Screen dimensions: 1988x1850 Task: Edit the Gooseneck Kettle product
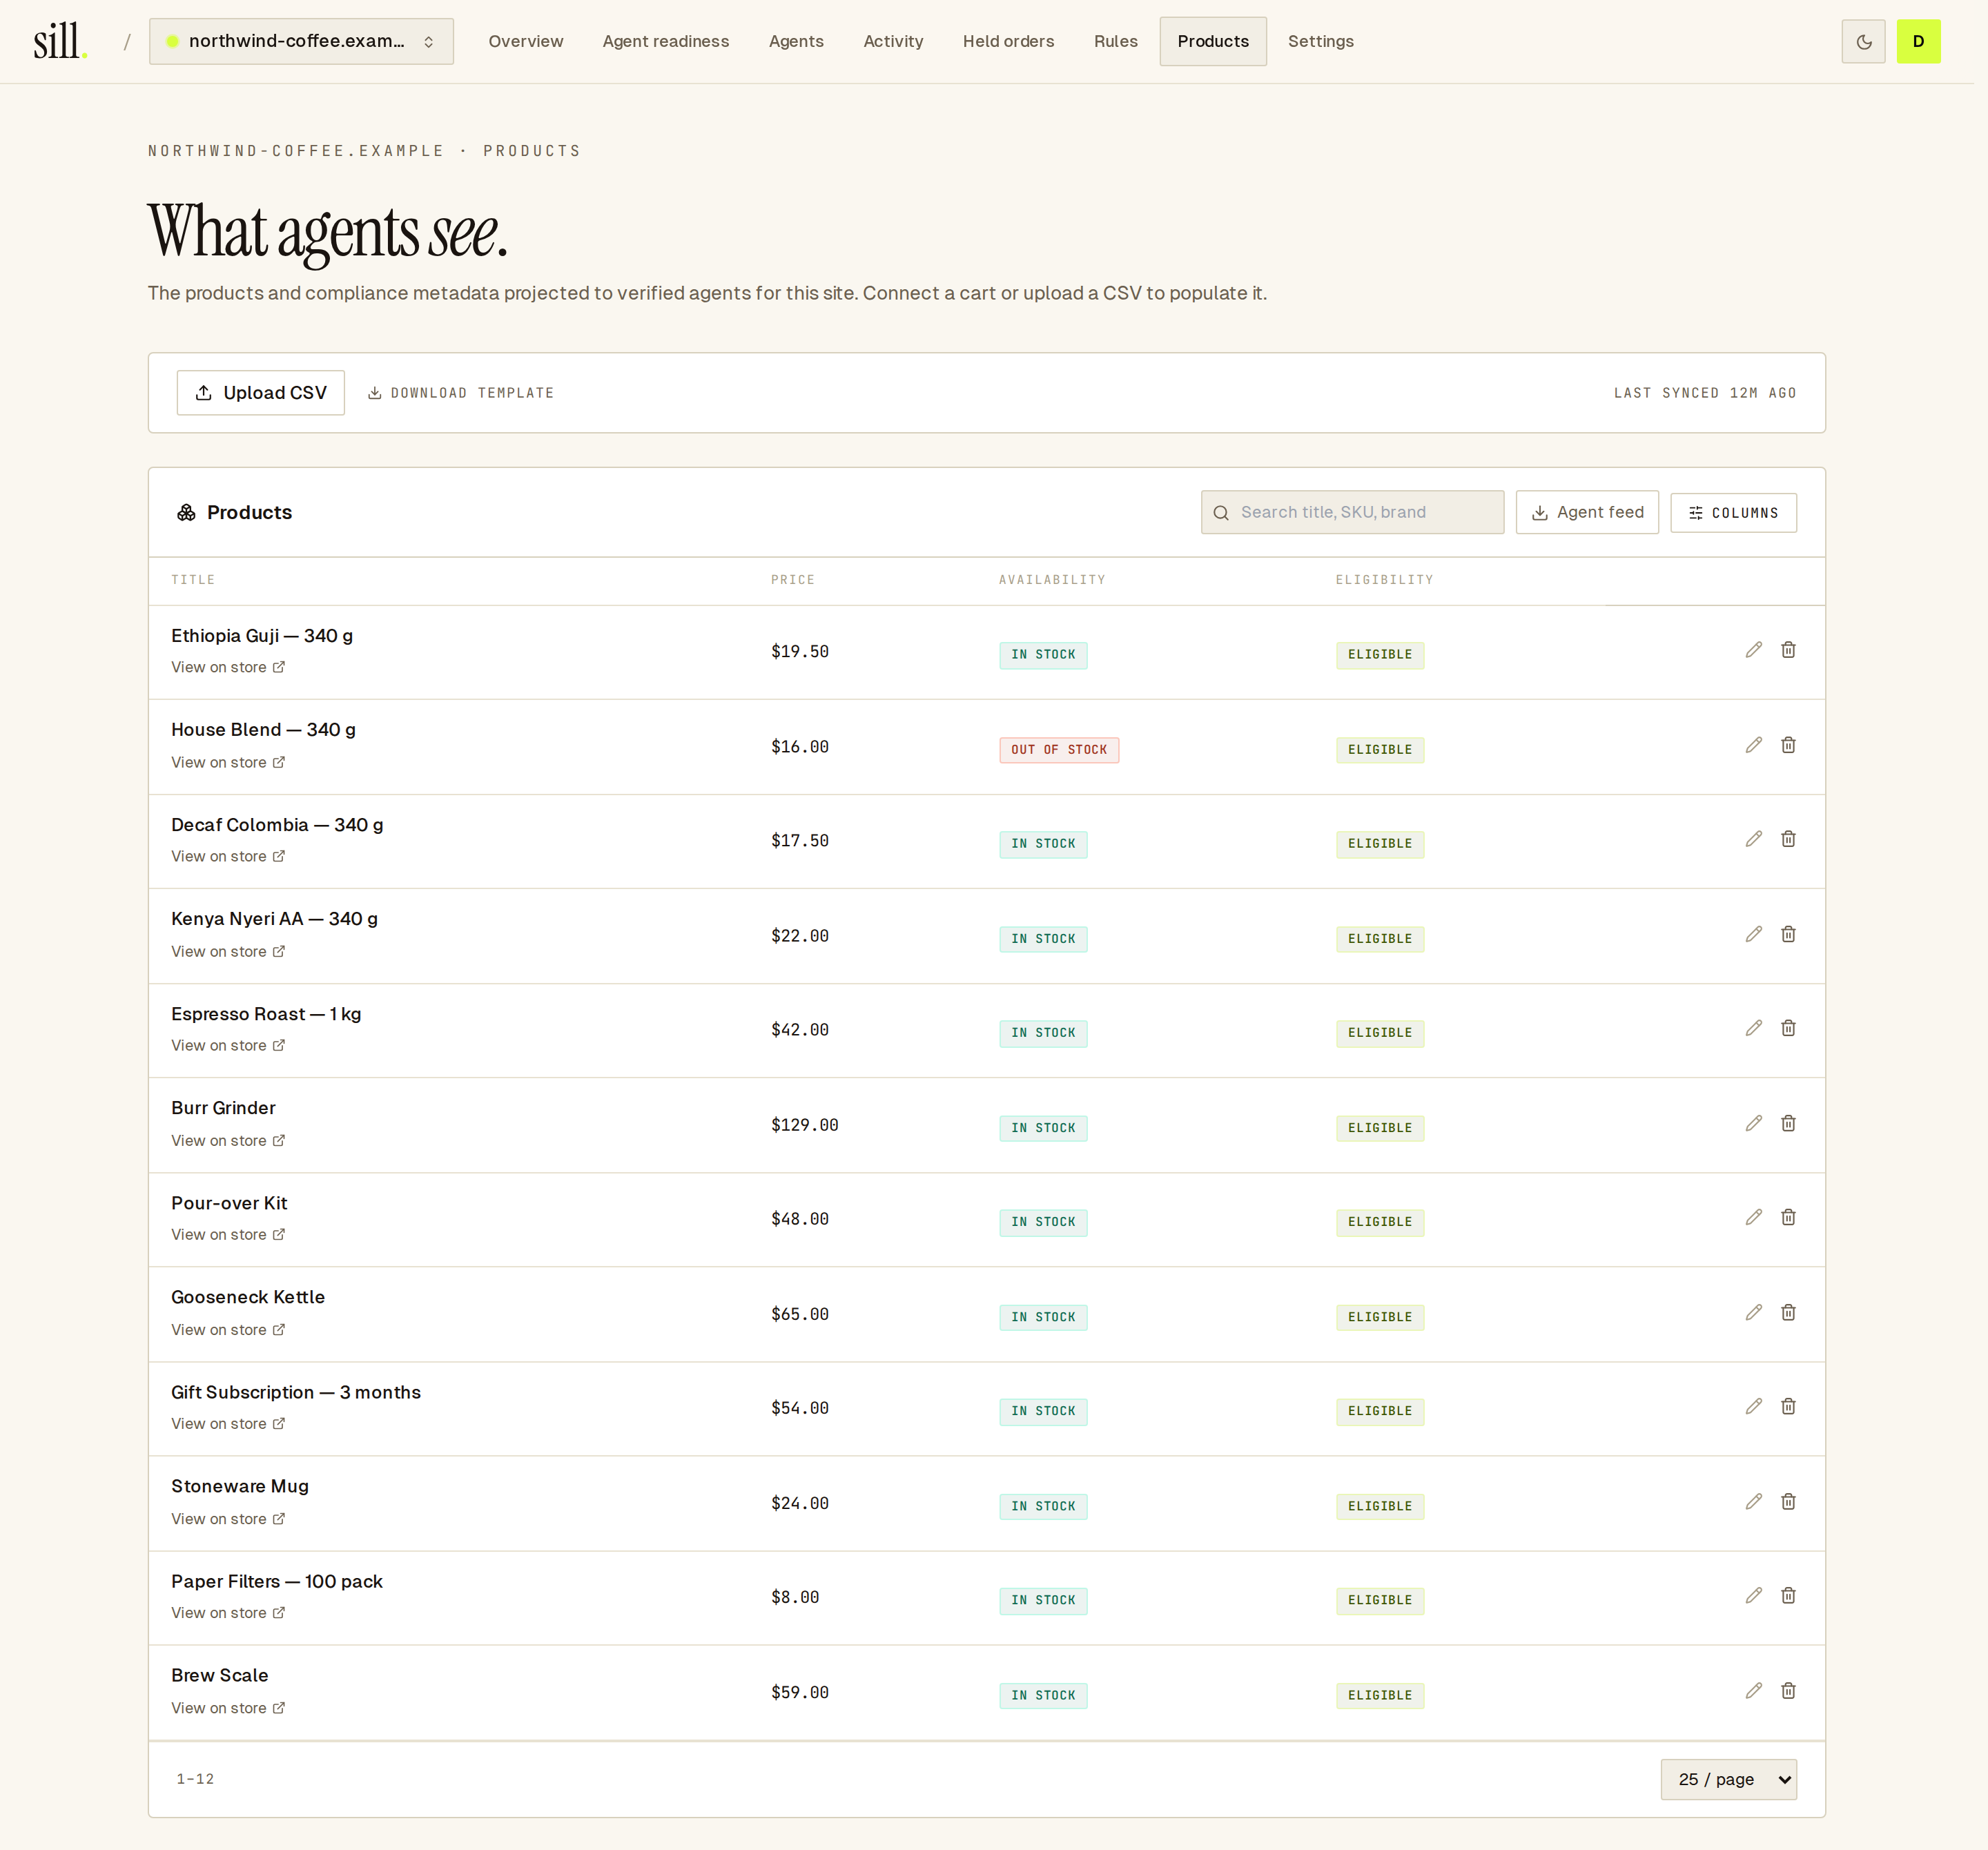[x=1753, y=1312]
